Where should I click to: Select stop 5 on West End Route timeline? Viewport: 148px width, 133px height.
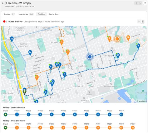(63, 128)
